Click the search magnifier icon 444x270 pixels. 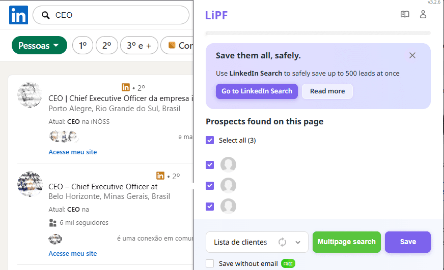pyautogui.click(x=45, y=15)
